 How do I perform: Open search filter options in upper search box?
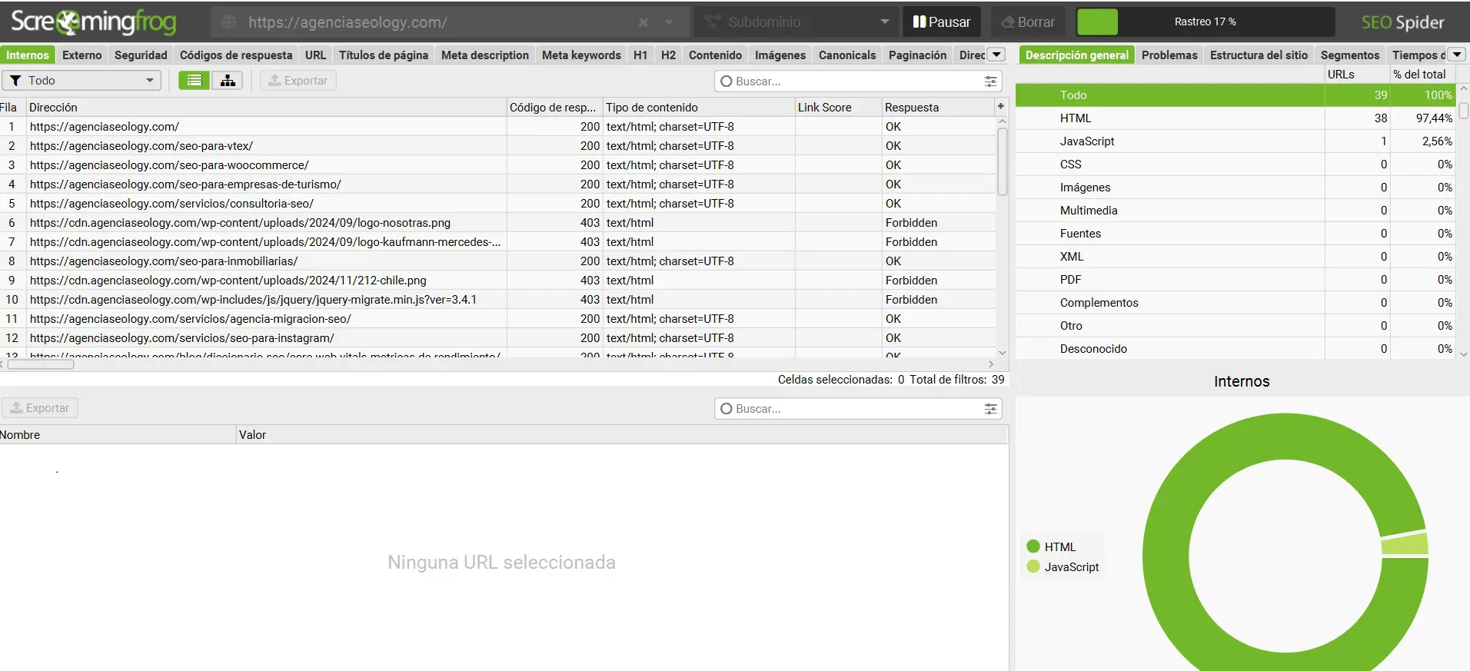(x=990, y=81)
